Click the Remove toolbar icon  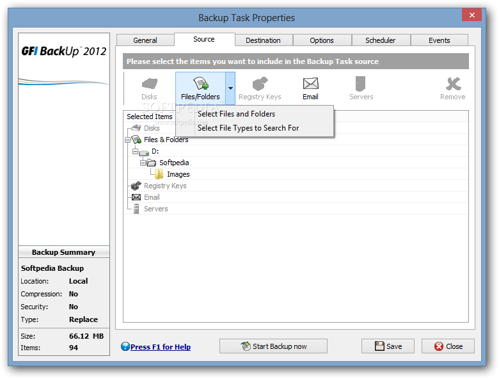coord(453,84)
